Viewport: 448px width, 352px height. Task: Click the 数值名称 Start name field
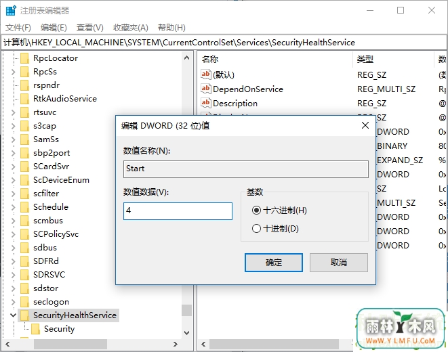point(246,169)
